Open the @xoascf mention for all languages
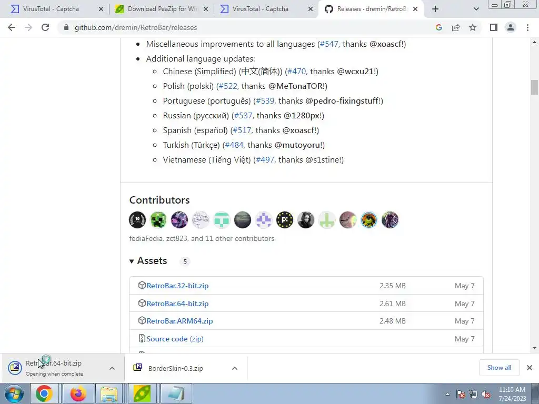 pyautogui.click(x=386, y=44)
